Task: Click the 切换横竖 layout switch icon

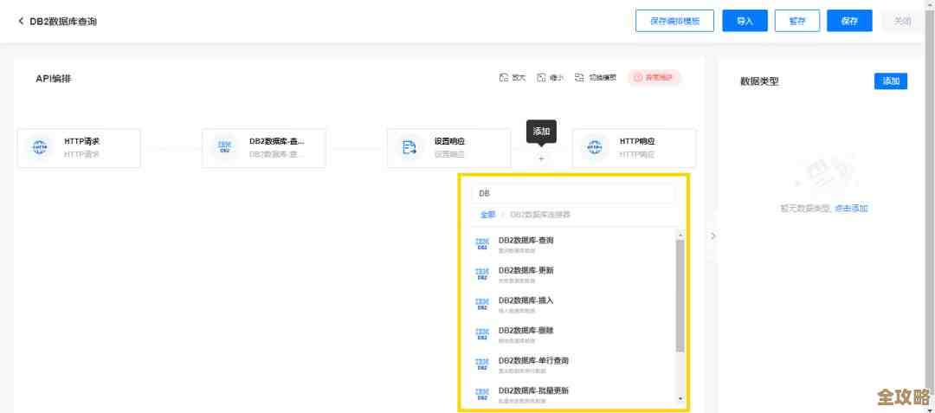Action: [579, 77]
